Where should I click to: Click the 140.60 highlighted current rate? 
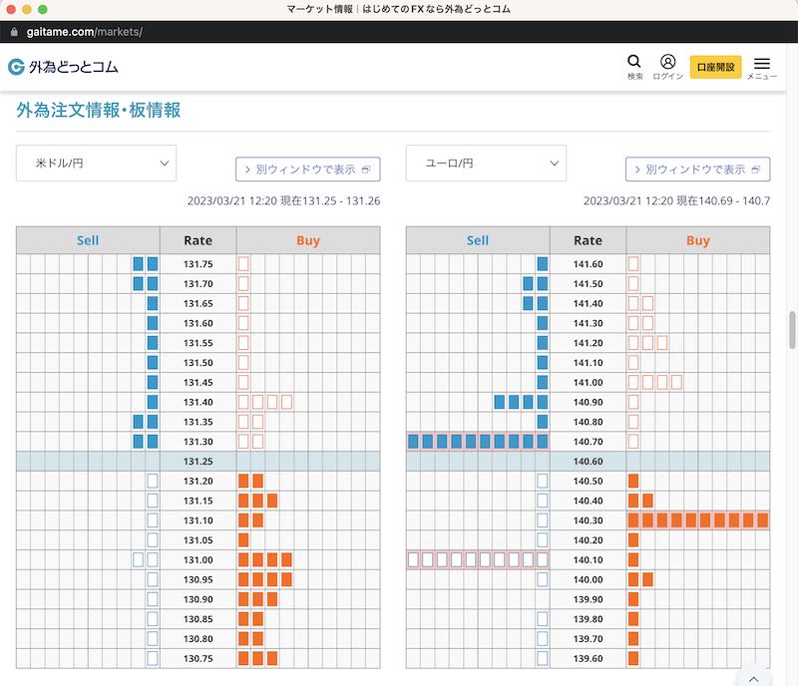pos(588,461)
